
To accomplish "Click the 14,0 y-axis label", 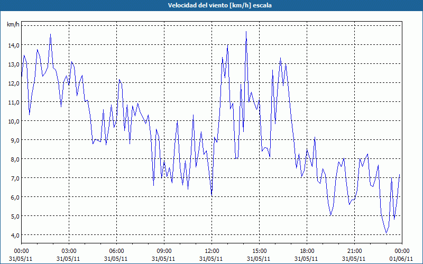I will point(14,45).
